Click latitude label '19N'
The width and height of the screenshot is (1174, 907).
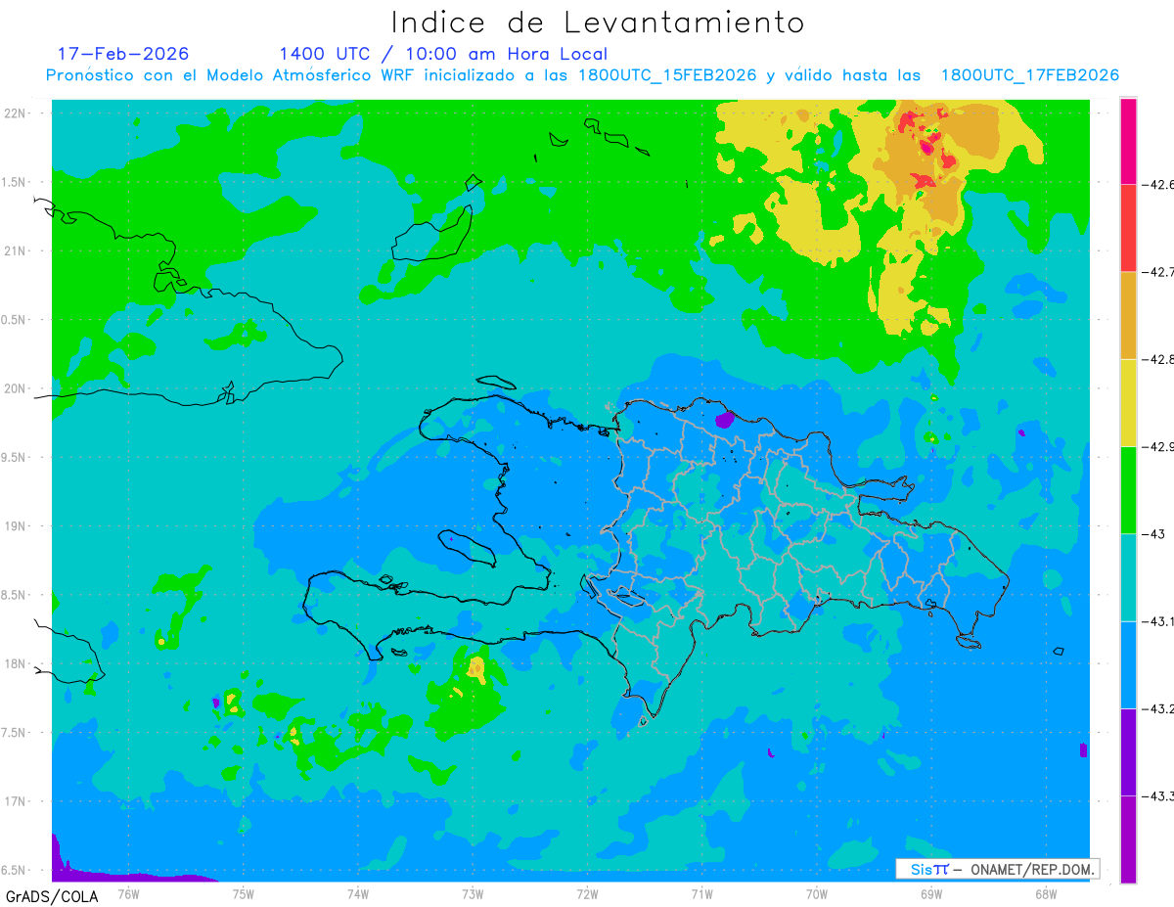coord(17,526)
